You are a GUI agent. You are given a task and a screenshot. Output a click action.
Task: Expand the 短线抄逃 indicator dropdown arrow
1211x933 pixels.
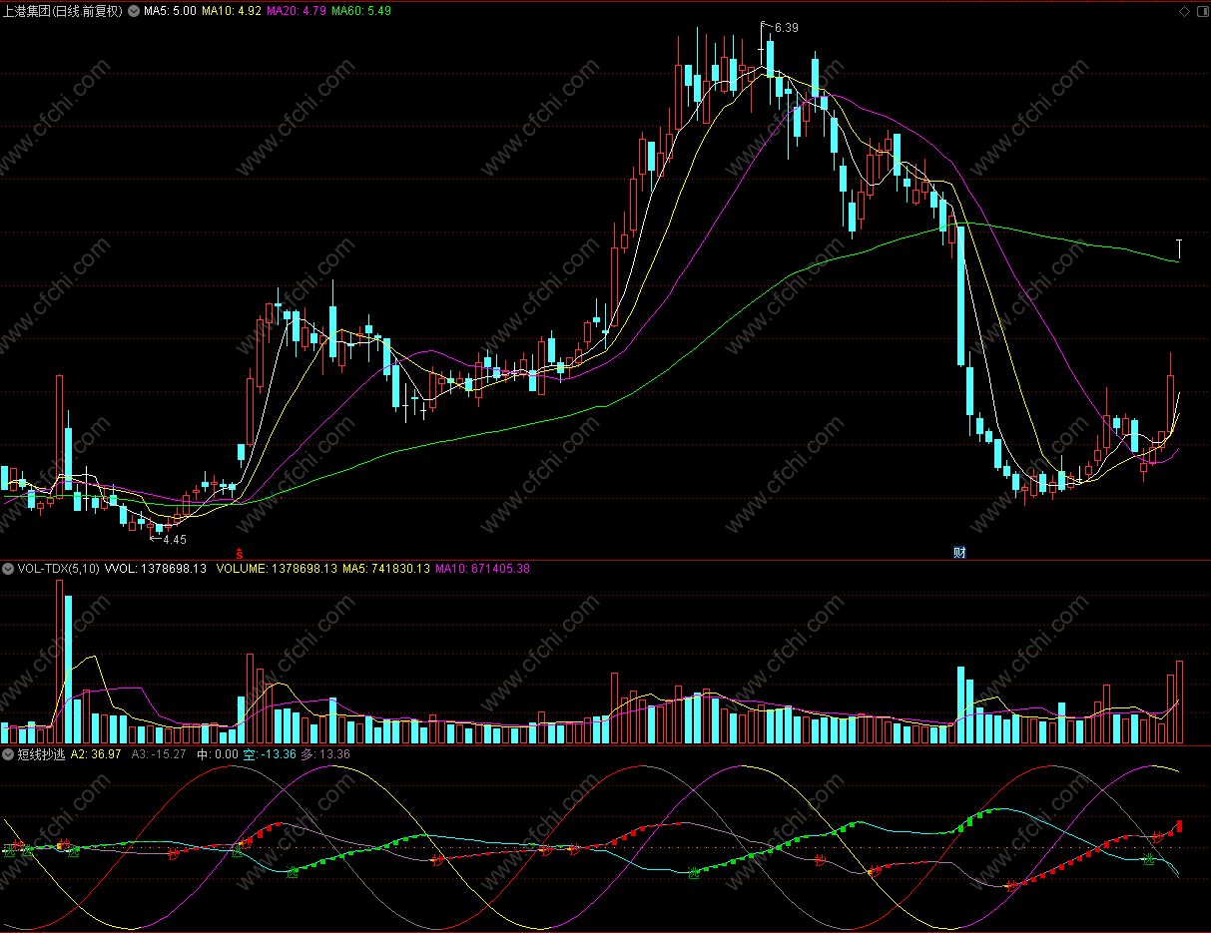[x=8, y=754]
